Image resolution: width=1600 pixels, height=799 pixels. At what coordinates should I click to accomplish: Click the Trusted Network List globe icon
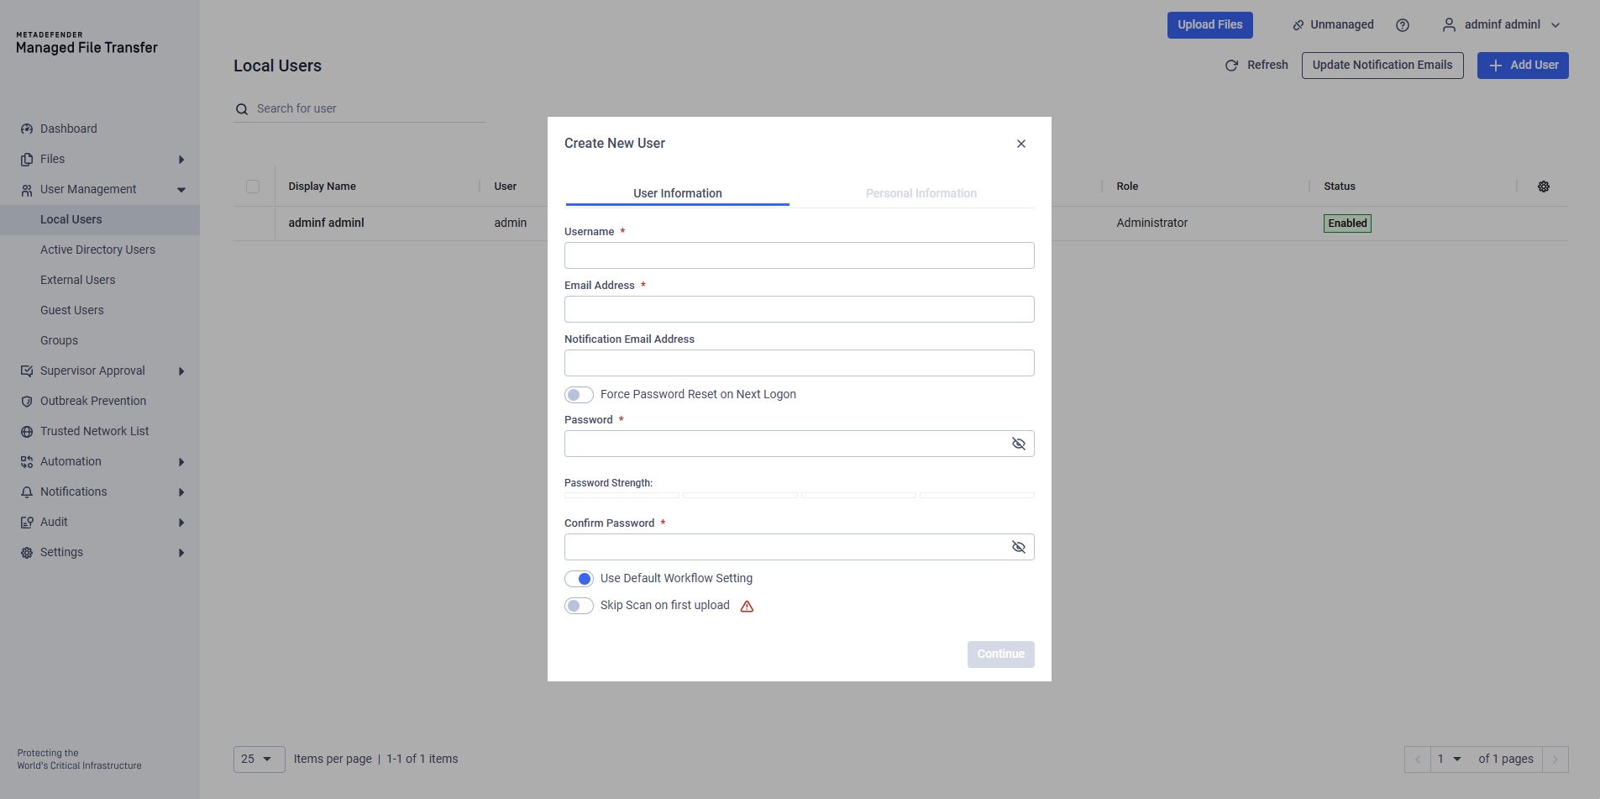[27, 432]
